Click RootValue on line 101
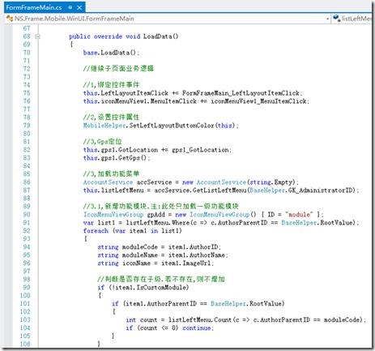The height and width of the screenshot is (351, 375). click(x=266, y=304)
